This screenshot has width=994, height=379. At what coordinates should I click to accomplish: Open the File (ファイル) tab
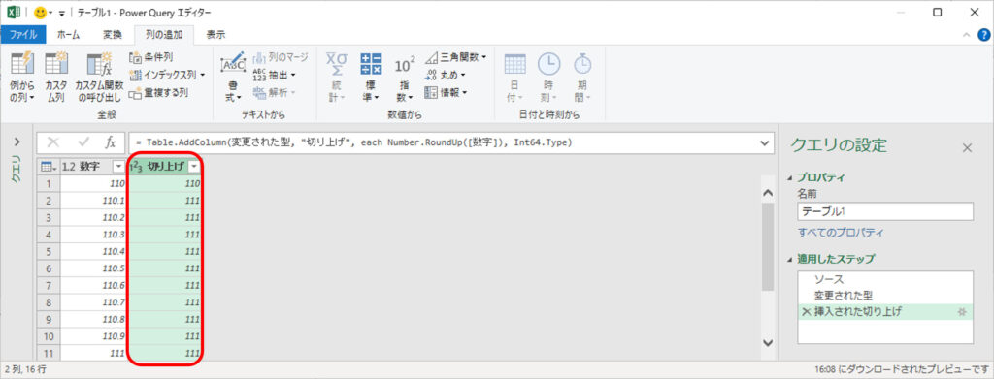coord(23,35)
